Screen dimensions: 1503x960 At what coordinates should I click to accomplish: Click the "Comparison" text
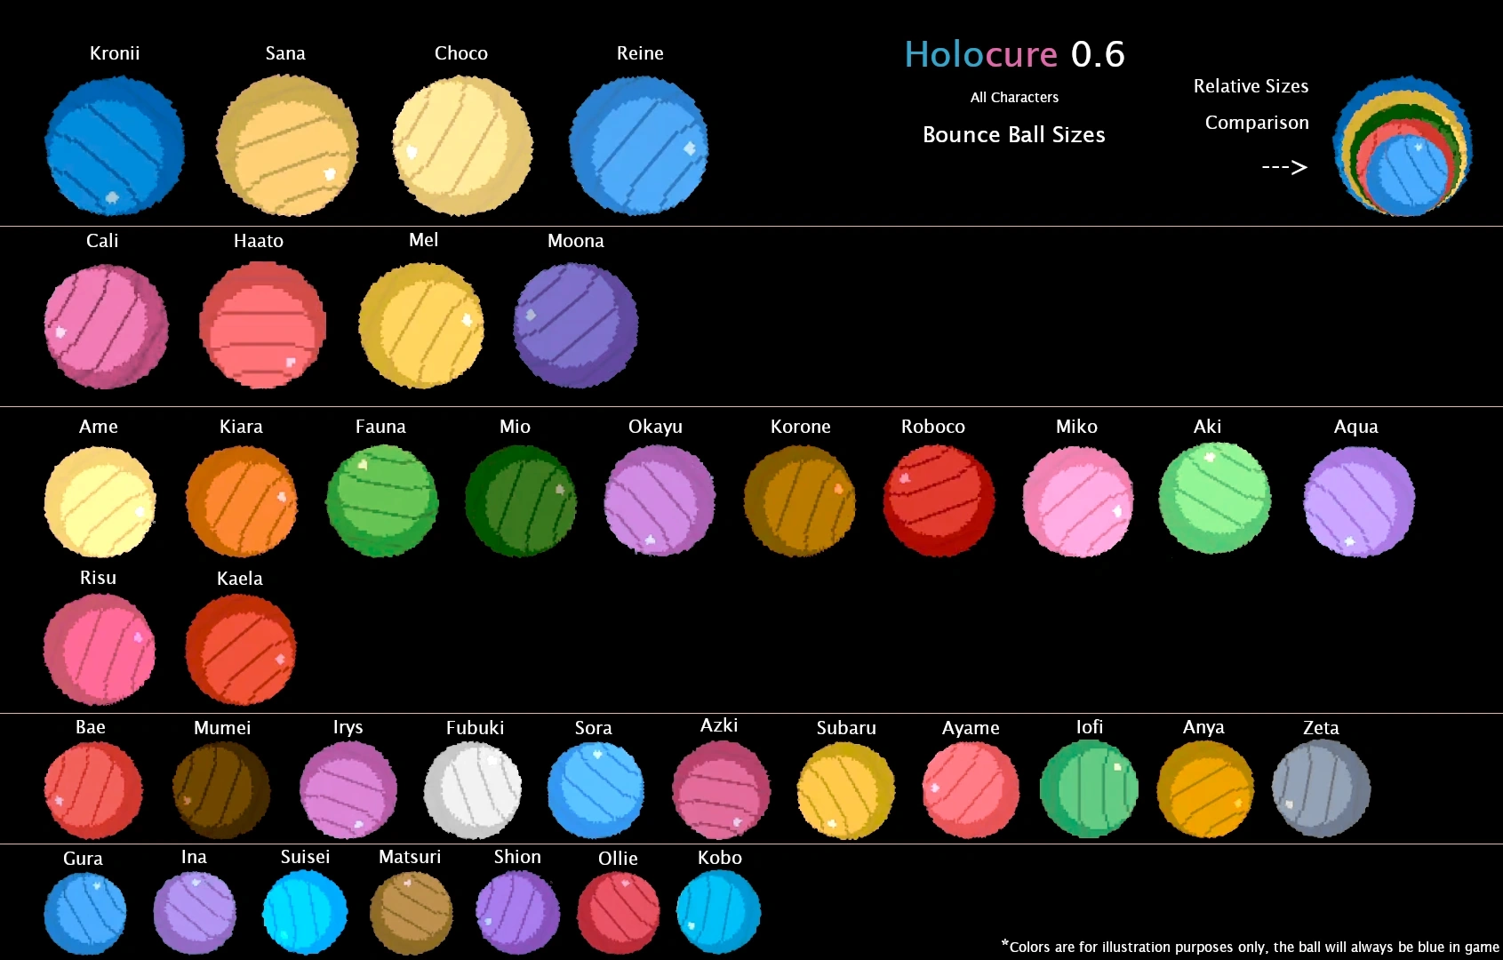click(x=1257, y=123)
